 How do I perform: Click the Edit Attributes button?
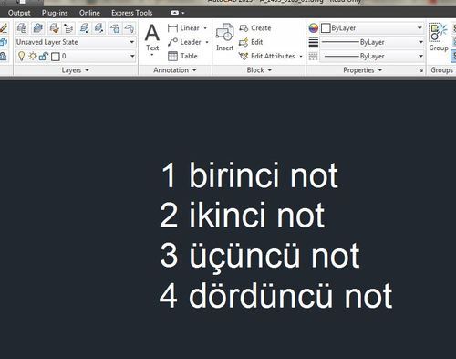266,56
